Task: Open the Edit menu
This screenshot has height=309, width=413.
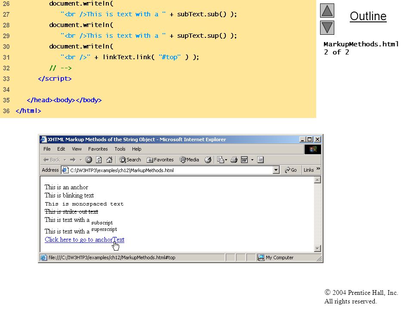Action: click(x=61, y=149)
